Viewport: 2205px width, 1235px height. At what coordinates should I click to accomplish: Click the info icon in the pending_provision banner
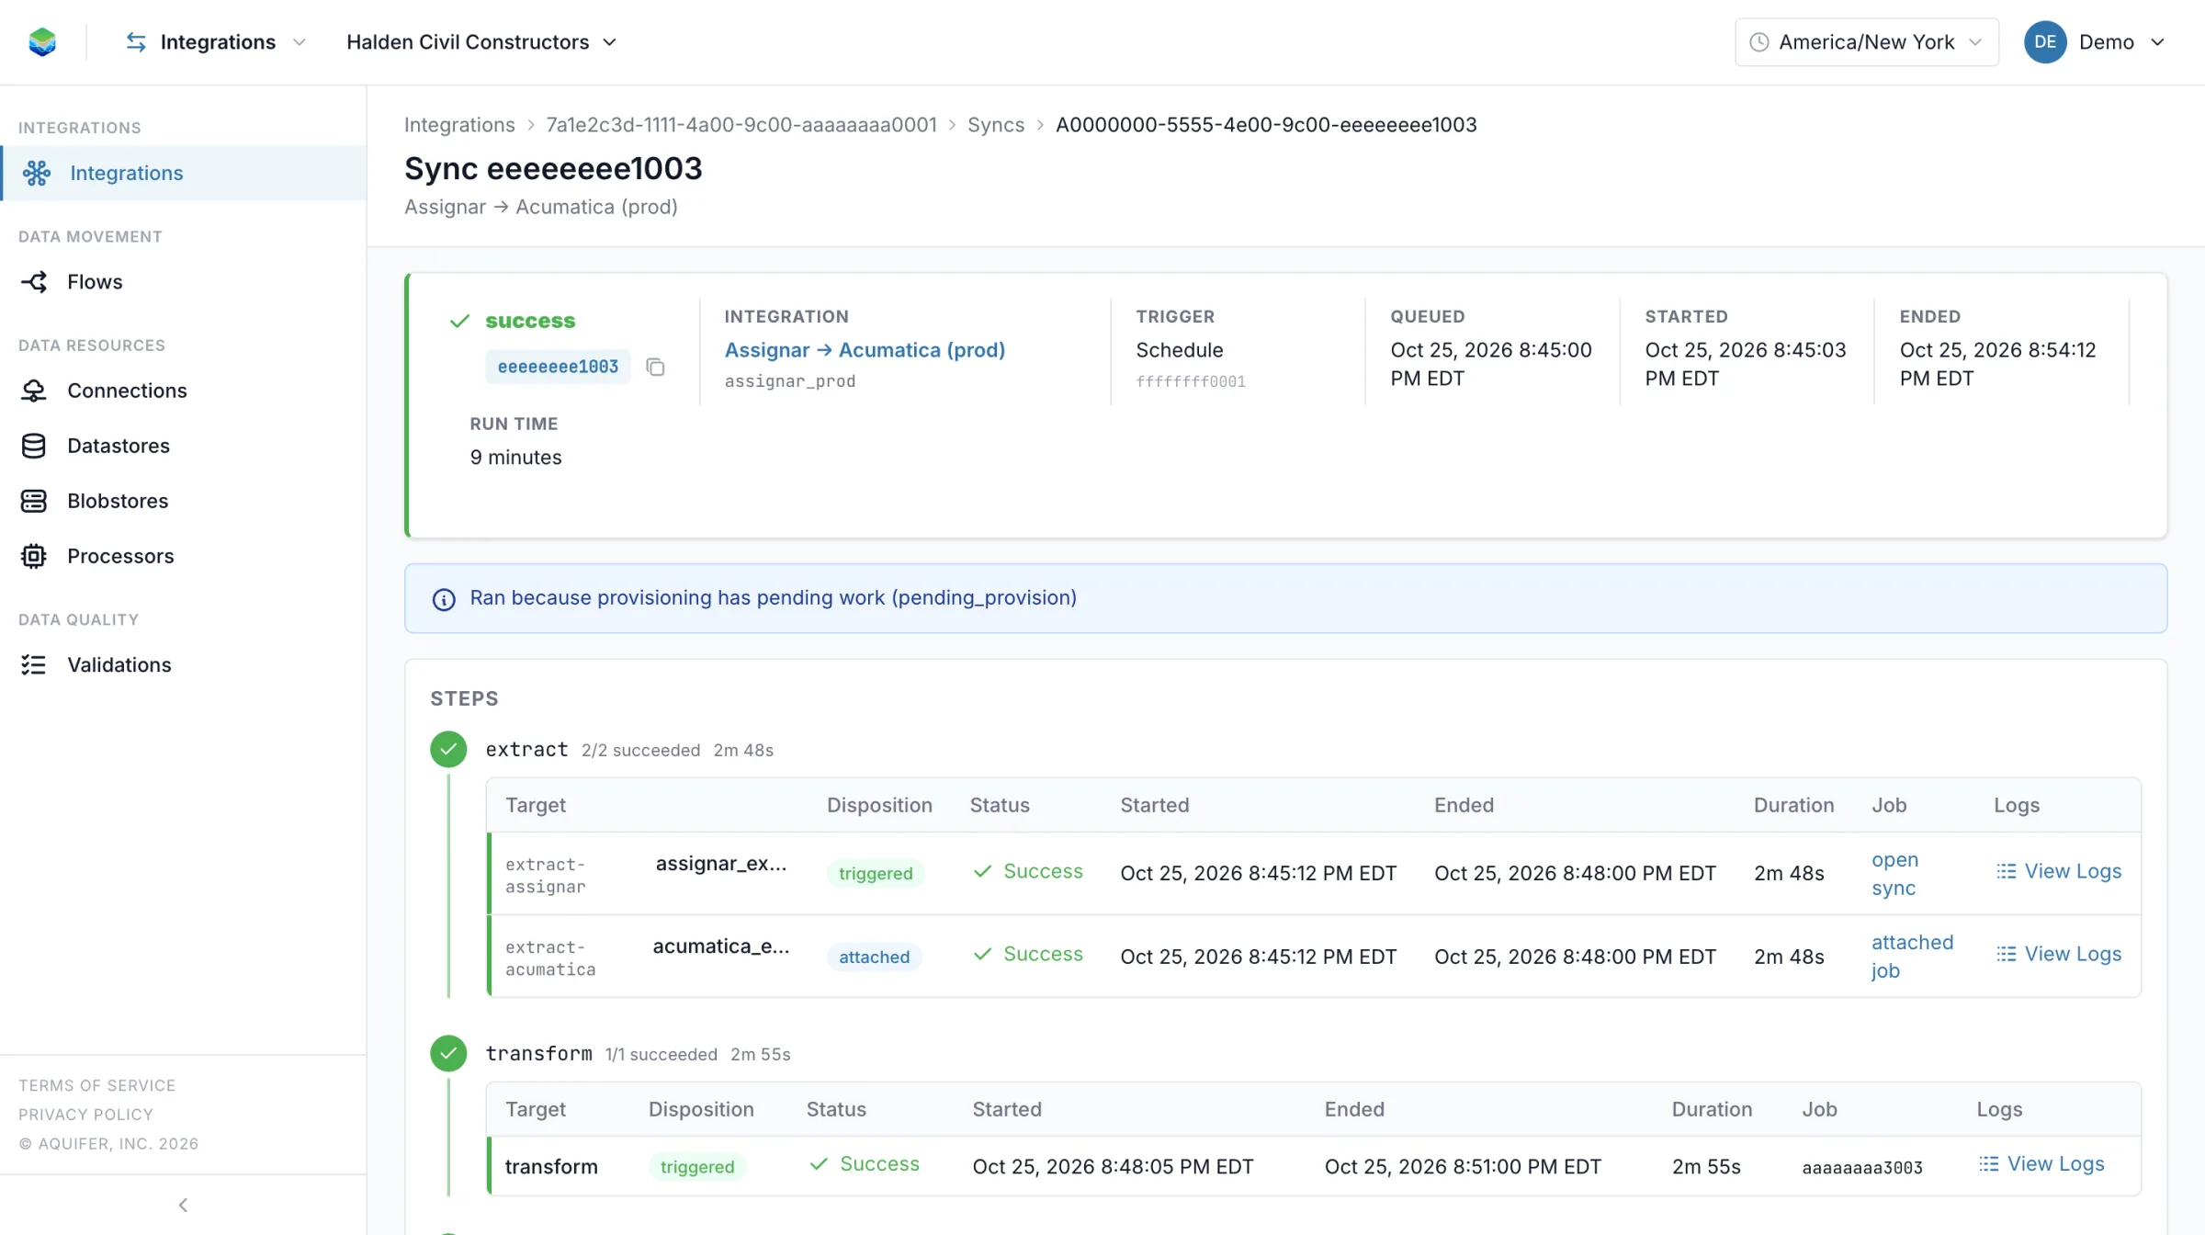pos(444,599)
